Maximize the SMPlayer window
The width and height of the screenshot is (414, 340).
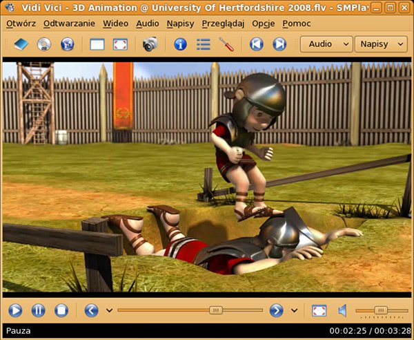point(391,8)
